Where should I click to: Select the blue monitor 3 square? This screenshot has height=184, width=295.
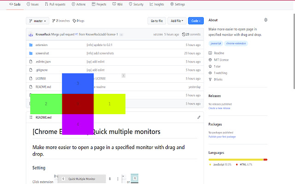click(78, 84)
